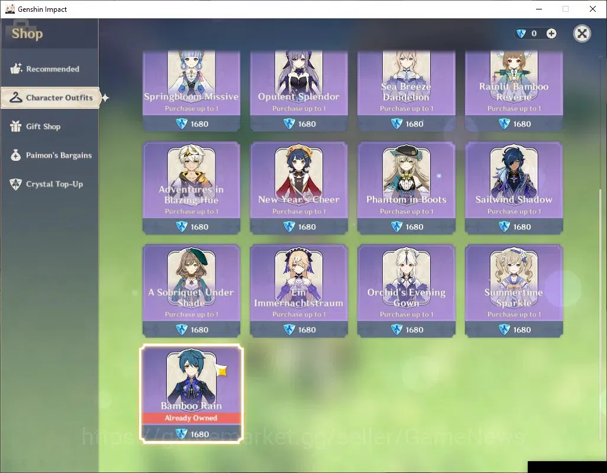
Task: Click the Already Owned label on Bamboo Rain
Action: tap(191, 417)
